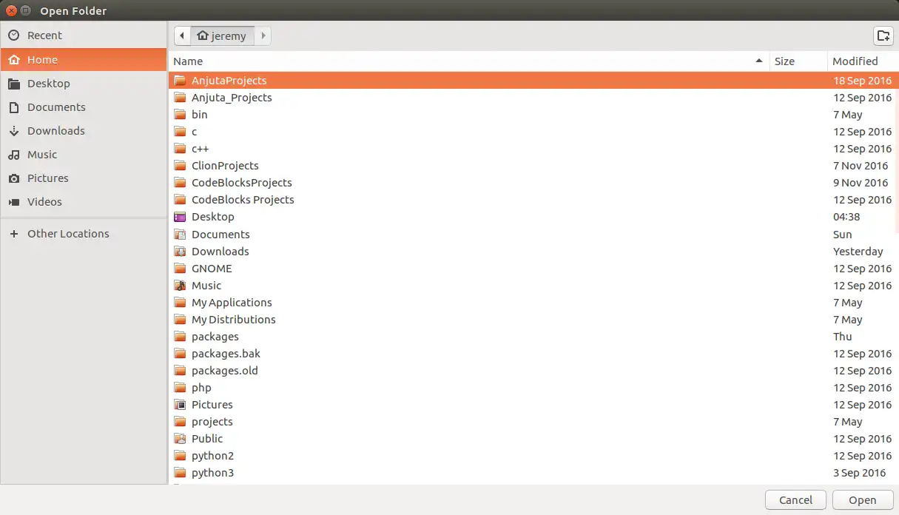Click the Open Folder window title
The height and width of the screenshot is (515, 899).
point(73,11)
